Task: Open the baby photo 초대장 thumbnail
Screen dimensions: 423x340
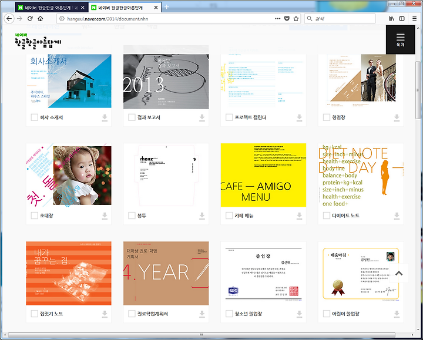Action: [x=69, y=175]
